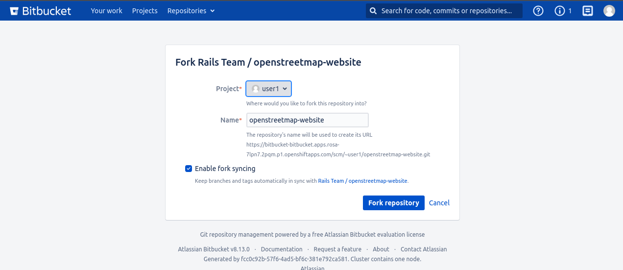Click the Bitbucket logo icon
Viewport: 623px width, 270px height.
click(15, 11)
